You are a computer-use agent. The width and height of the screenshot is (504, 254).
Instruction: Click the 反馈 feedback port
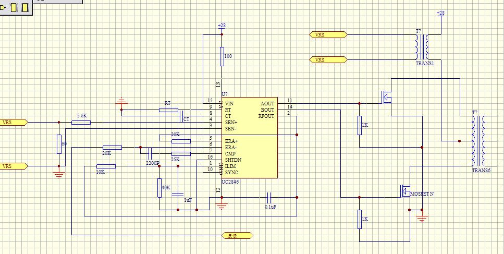coord(238,235)
